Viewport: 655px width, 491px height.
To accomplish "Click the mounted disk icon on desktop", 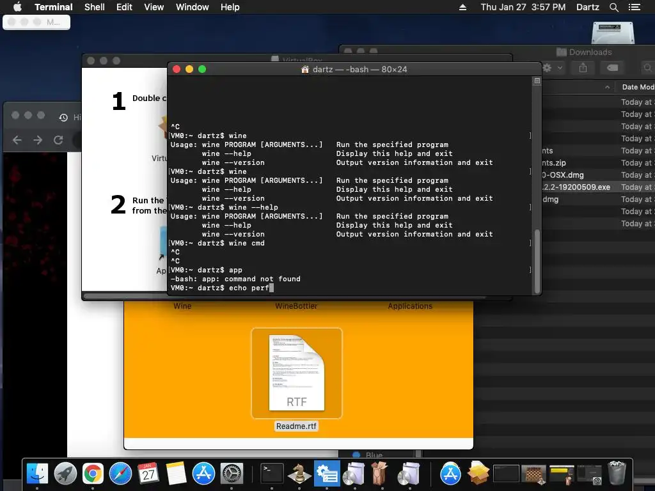I will (x=613, y=33).
